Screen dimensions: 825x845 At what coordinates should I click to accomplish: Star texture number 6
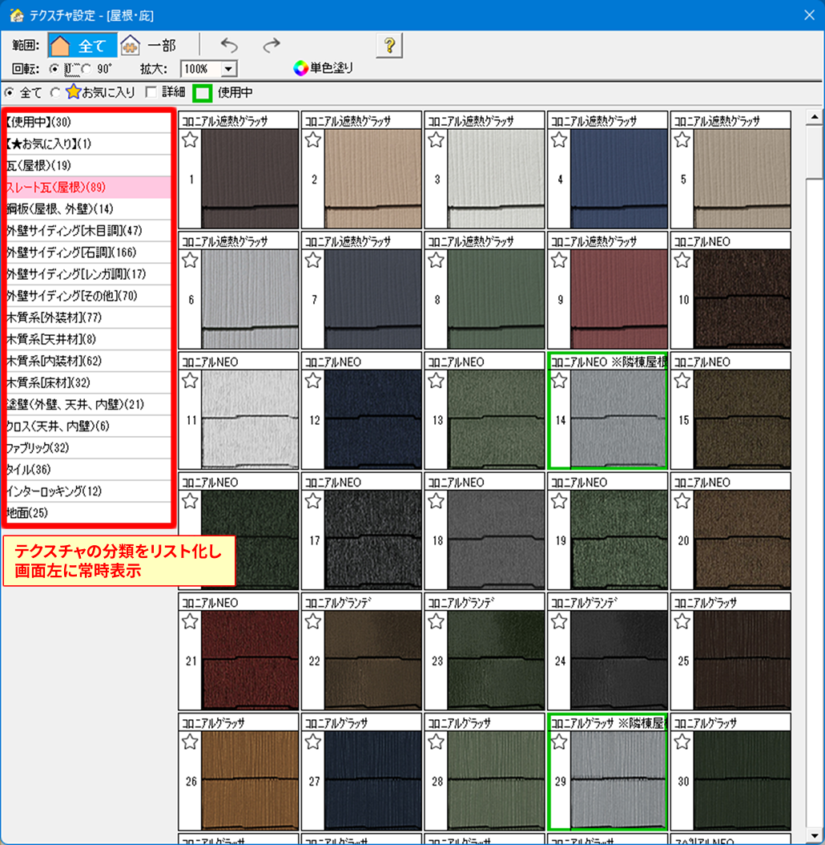coord(190,261)
